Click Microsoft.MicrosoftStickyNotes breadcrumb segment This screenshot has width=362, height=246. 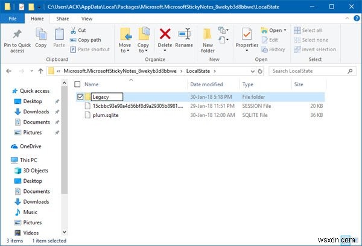(120, 71)
